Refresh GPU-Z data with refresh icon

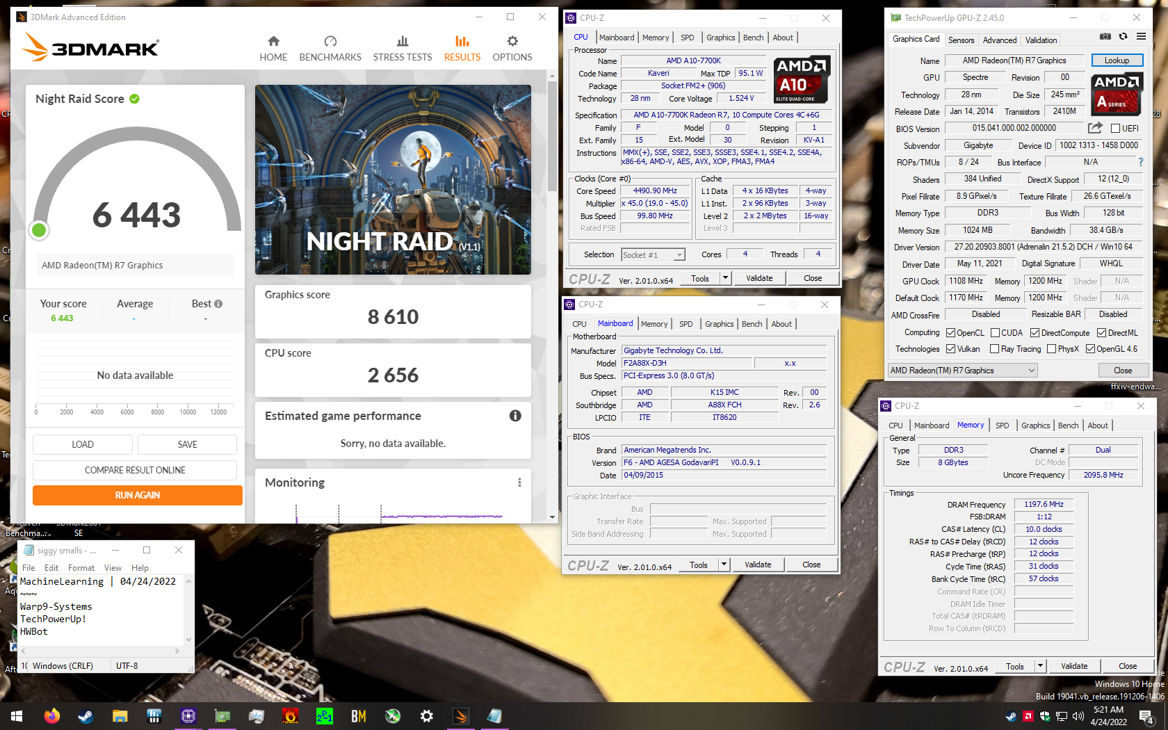coord(1124,37)
